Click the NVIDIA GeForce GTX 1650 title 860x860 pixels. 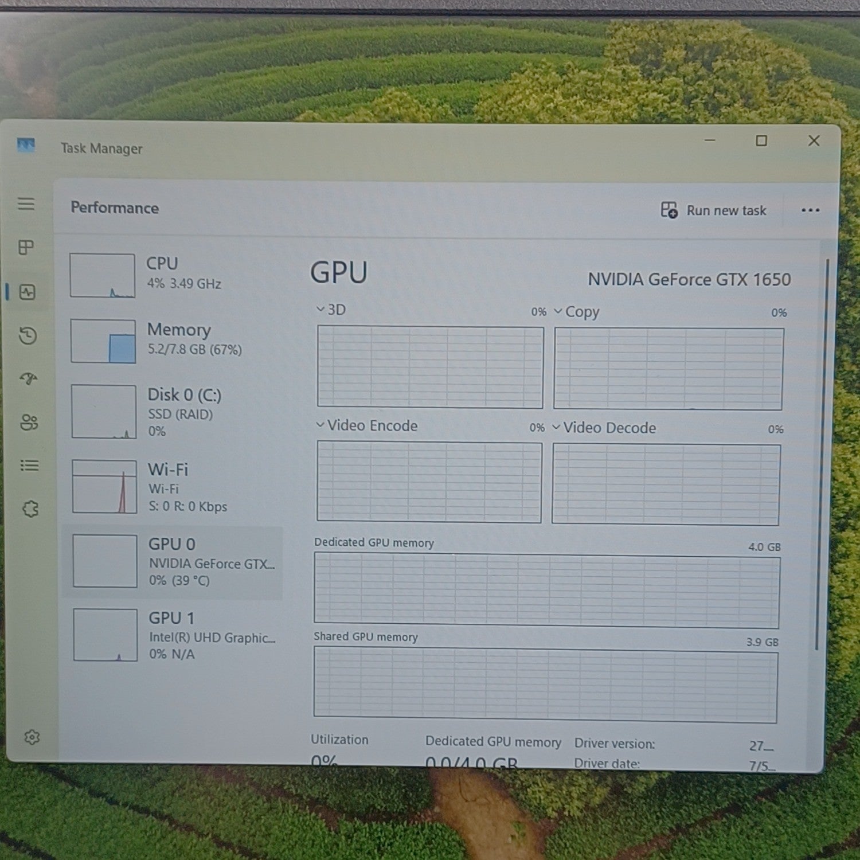(689, 279)
